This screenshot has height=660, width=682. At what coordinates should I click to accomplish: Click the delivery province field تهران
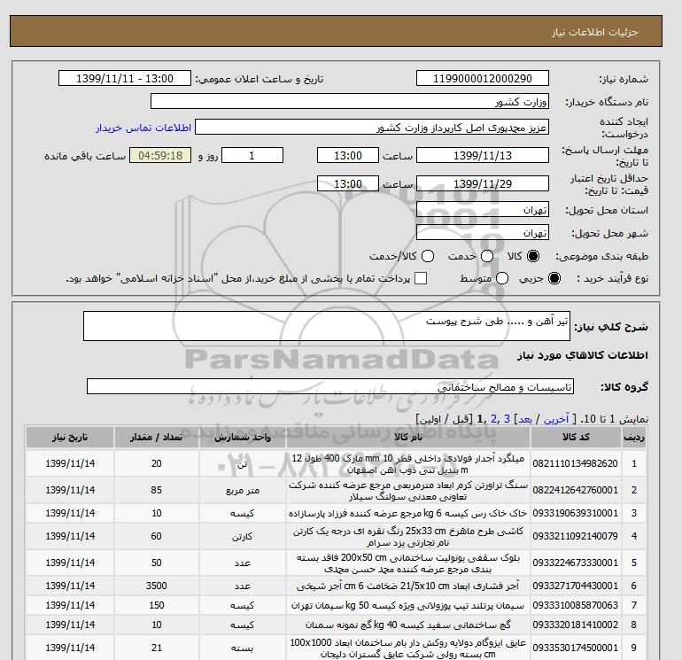coord(483,210)
